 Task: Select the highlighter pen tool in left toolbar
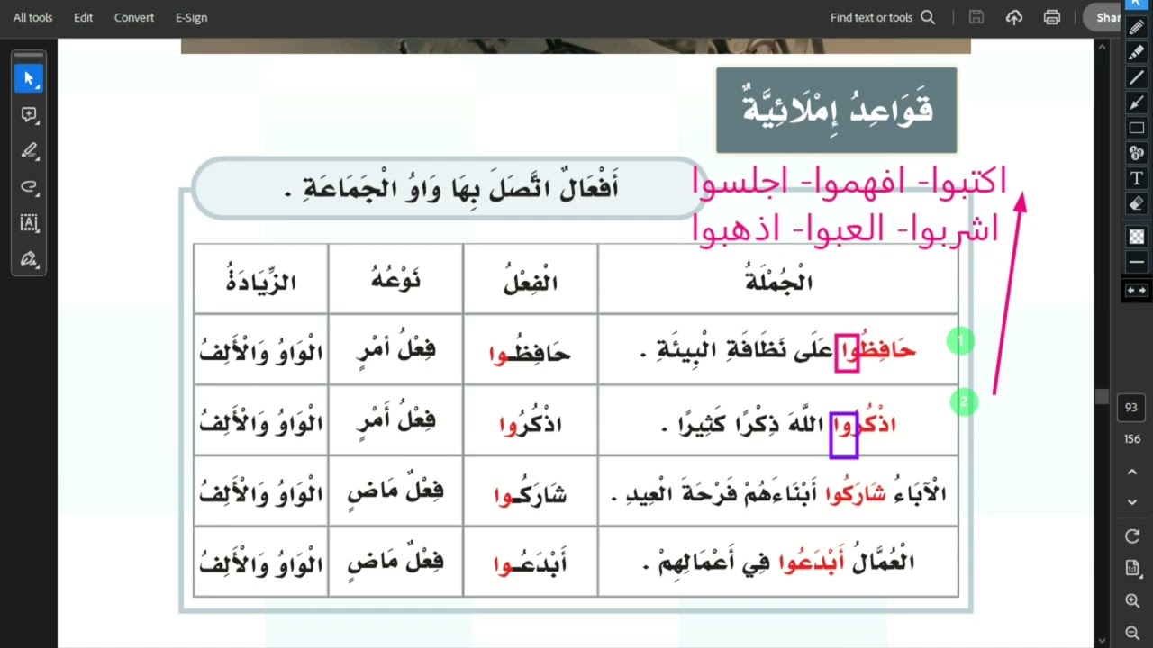pos(29,151)
